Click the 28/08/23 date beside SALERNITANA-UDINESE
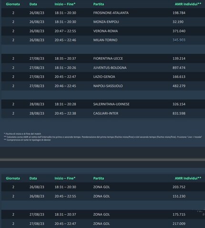 pos(37,104)
